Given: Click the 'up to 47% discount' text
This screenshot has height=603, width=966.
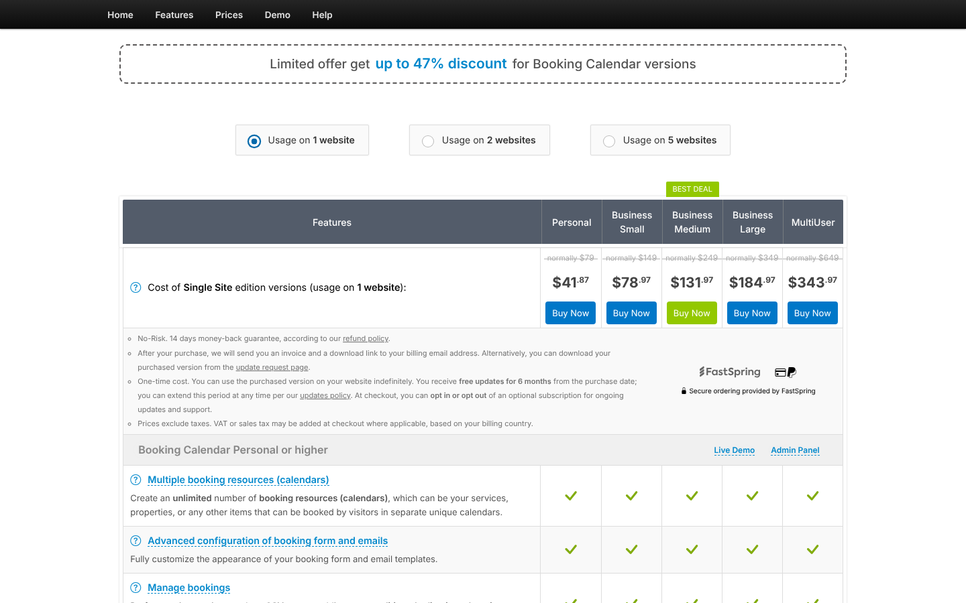Looking at the screenshot, I should pyautogui.click(x=441, y=64).
